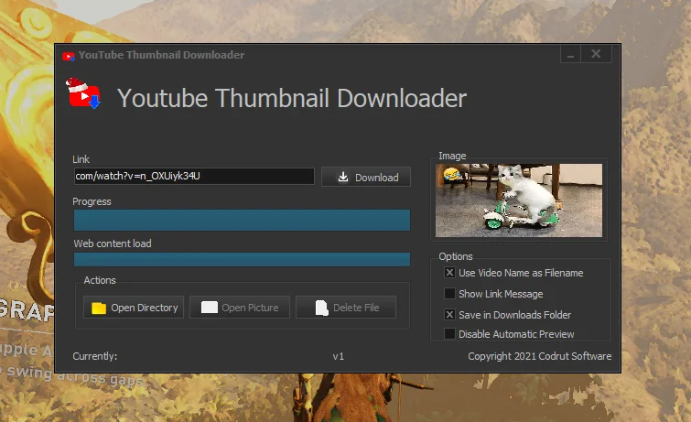The height and width of the screenshot is (422, 691).
Task: Click the title bar text 'YouTube Thumbnail Downloader'
Action: [161, 55]
